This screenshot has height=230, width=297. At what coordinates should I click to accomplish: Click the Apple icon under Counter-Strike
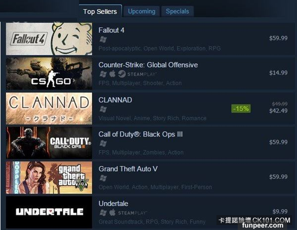coord(112,74)
